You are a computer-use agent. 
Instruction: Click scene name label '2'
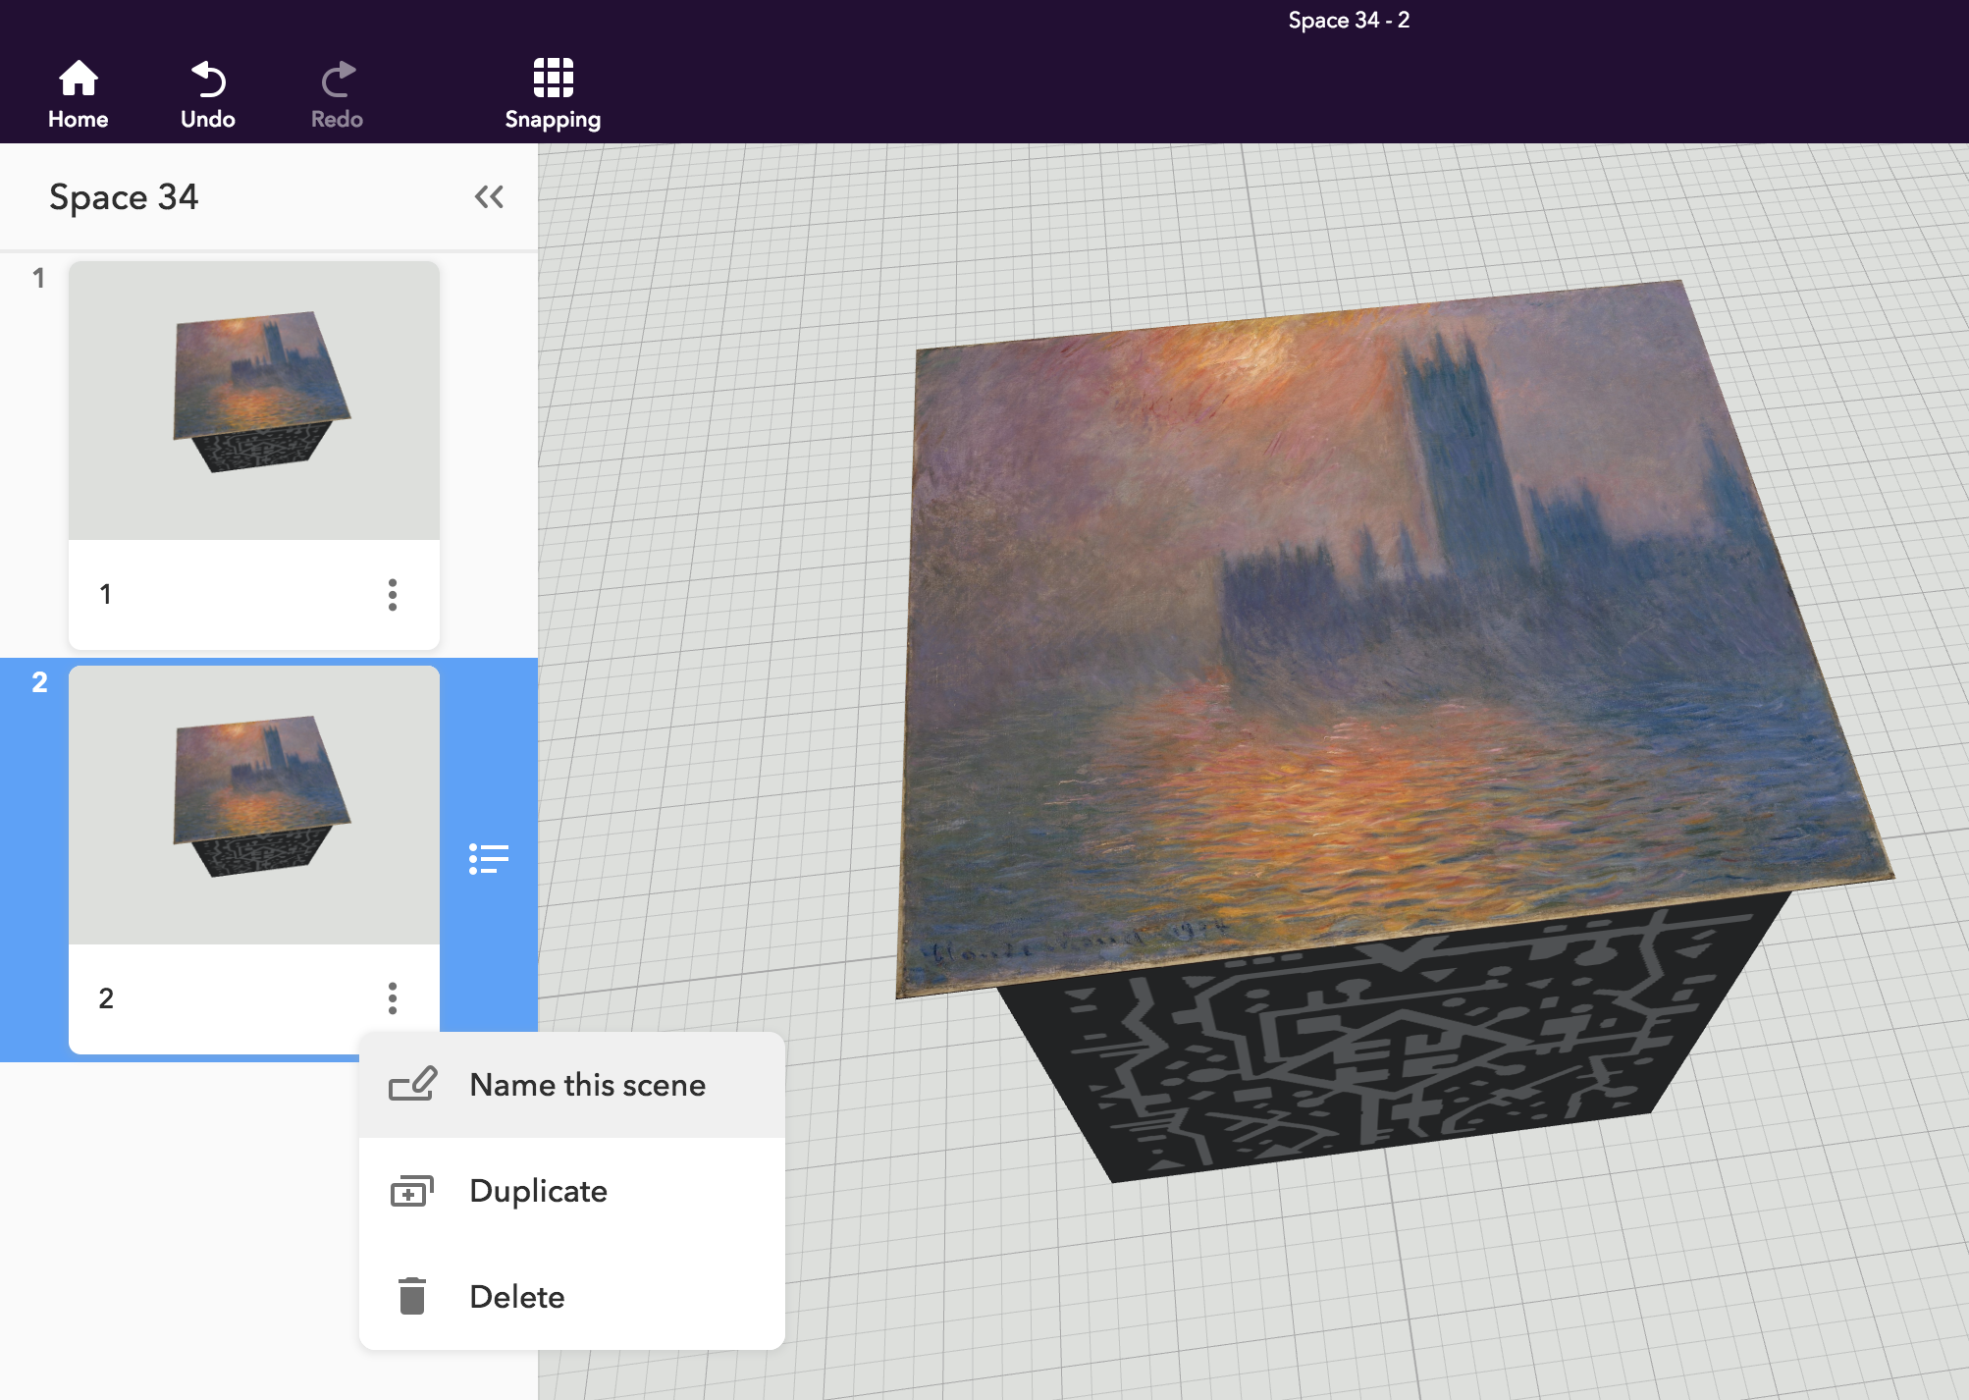point(106,998)
